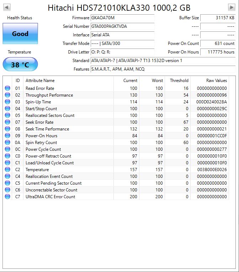Click the disk title Hitachi HDS721010KLA330 1000,2 GB
This screenshot has width=239, height=272.
(x=119, y=7)
